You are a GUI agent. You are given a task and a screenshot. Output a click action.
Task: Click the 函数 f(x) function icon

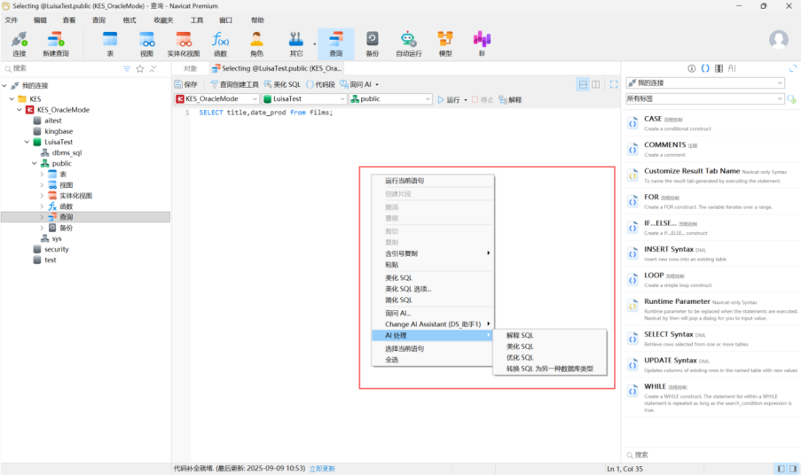tap(220, 43)
